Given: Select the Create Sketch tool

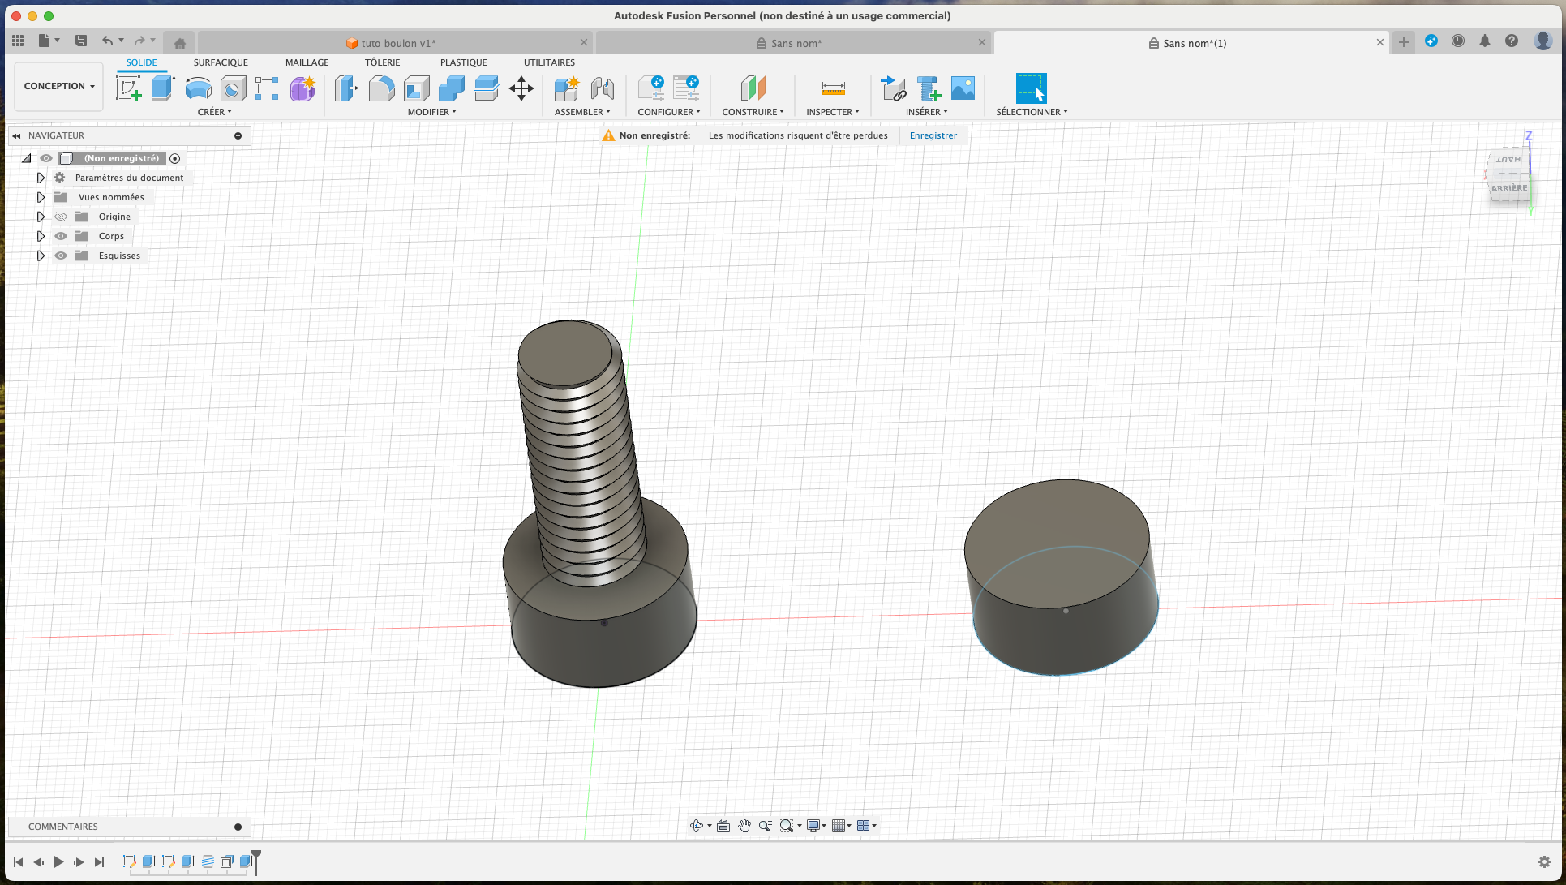Looking at the screenshot, I should click(x=129, y=88).
